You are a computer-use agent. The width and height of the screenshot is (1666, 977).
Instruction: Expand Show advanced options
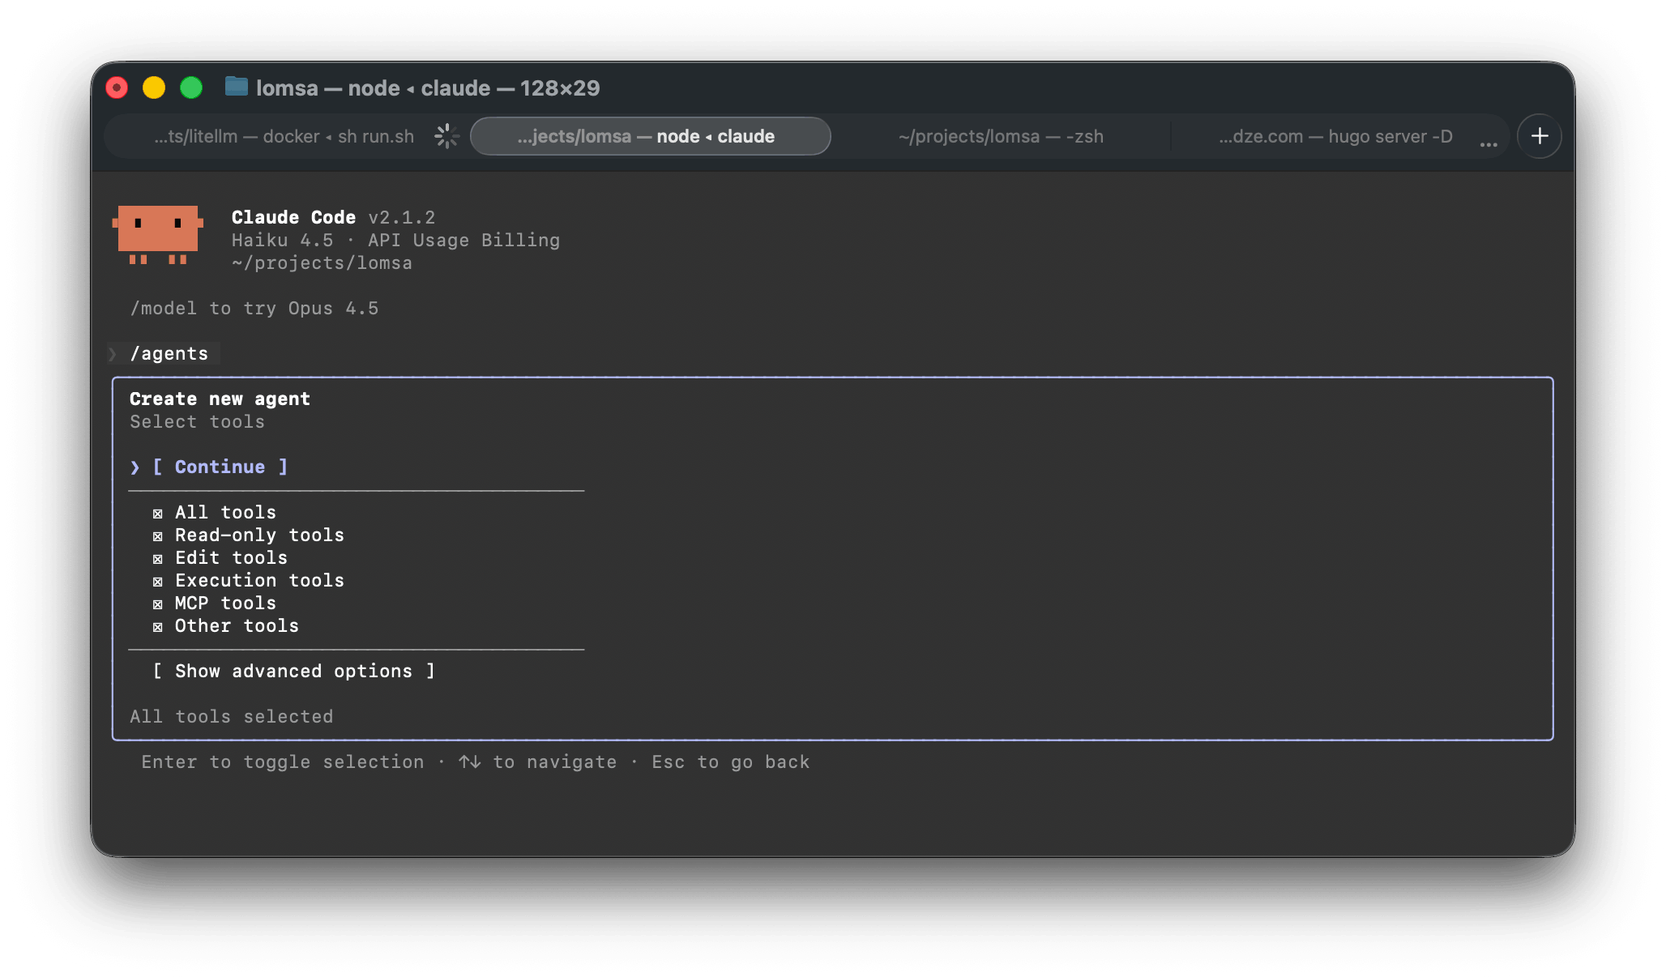(294, 672)
